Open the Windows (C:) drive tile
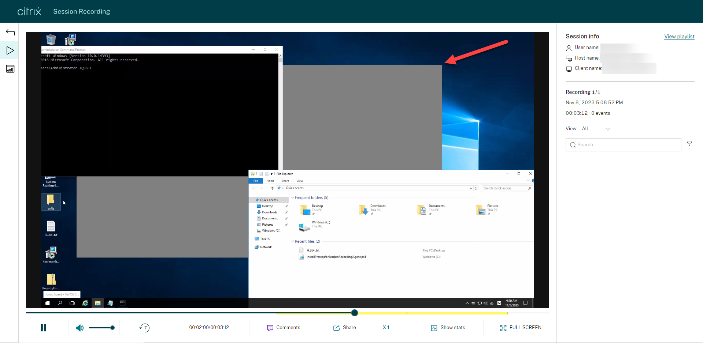This screenshot has width=703, height=343. click(315, 226)
